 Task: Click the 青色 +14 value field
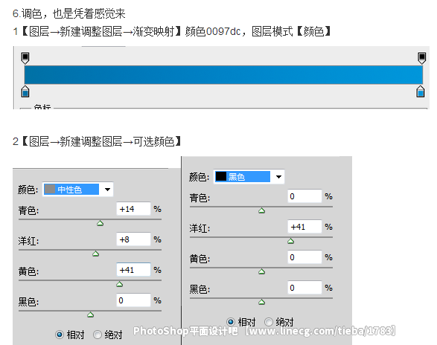tap(133, 209)
